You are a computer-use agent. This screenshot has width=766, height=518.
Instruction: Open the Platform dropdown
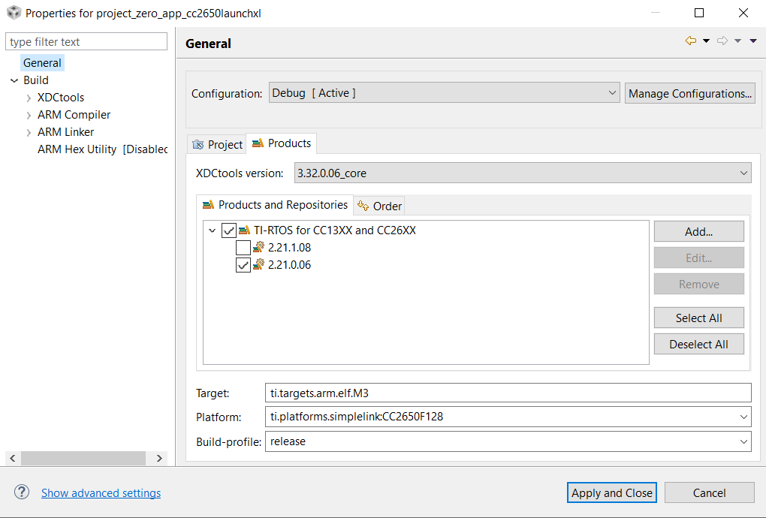[x=508, y=417]
